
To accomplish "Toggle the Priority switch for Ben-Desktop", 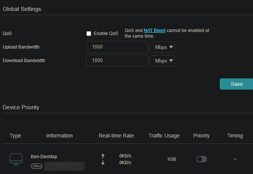I will (202, 159).
